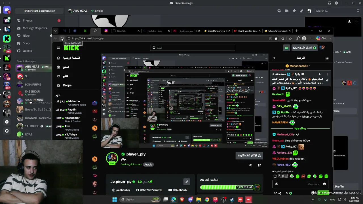
Task: Click the Kick search field
Action: [193, 48]
